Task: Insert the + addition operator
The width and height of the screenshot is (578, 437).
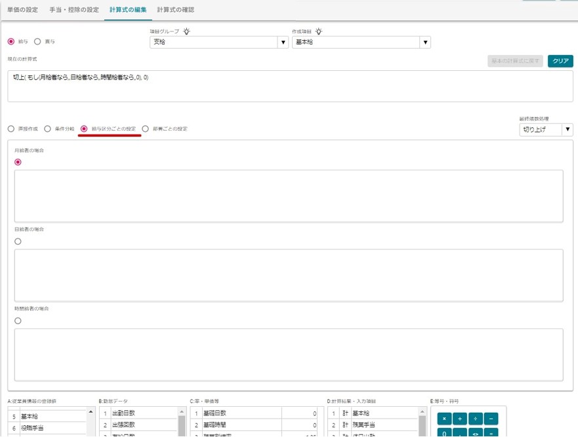Action: pyautogui.click(x=460, y=419)
